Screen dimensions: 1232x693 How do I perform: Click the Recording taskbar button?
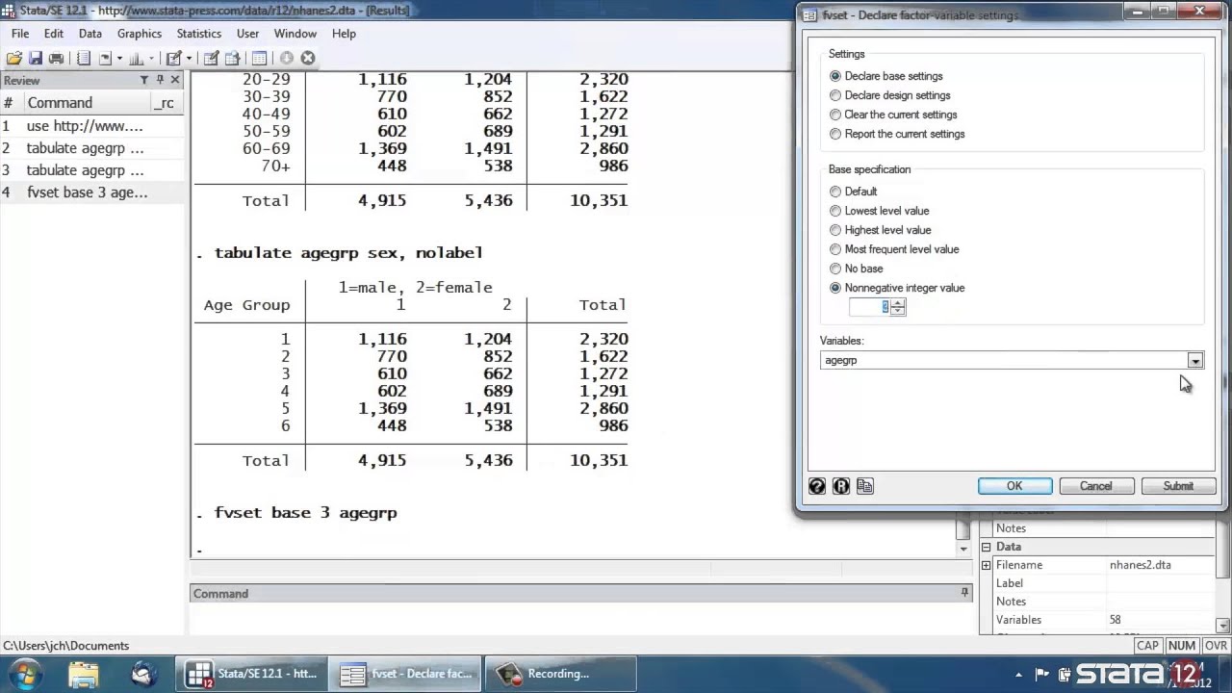pyautogui.click(x=560, y=674)
